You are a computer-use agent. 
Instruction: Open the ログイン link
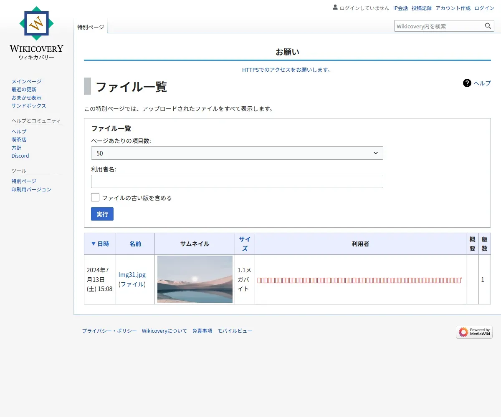[x=484, y=8]
